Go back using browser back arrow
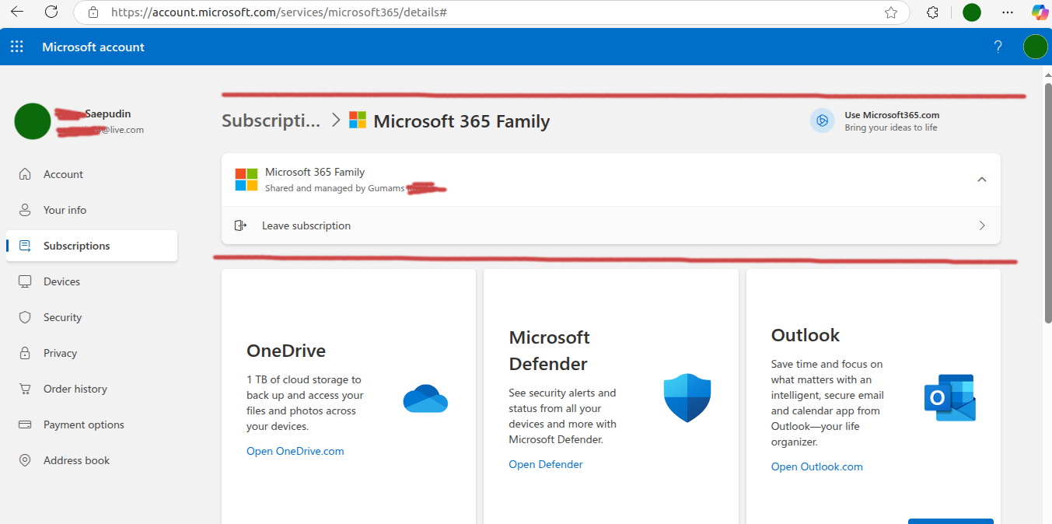This screenshot has height=524, width=1052. (x=16, y=12)
